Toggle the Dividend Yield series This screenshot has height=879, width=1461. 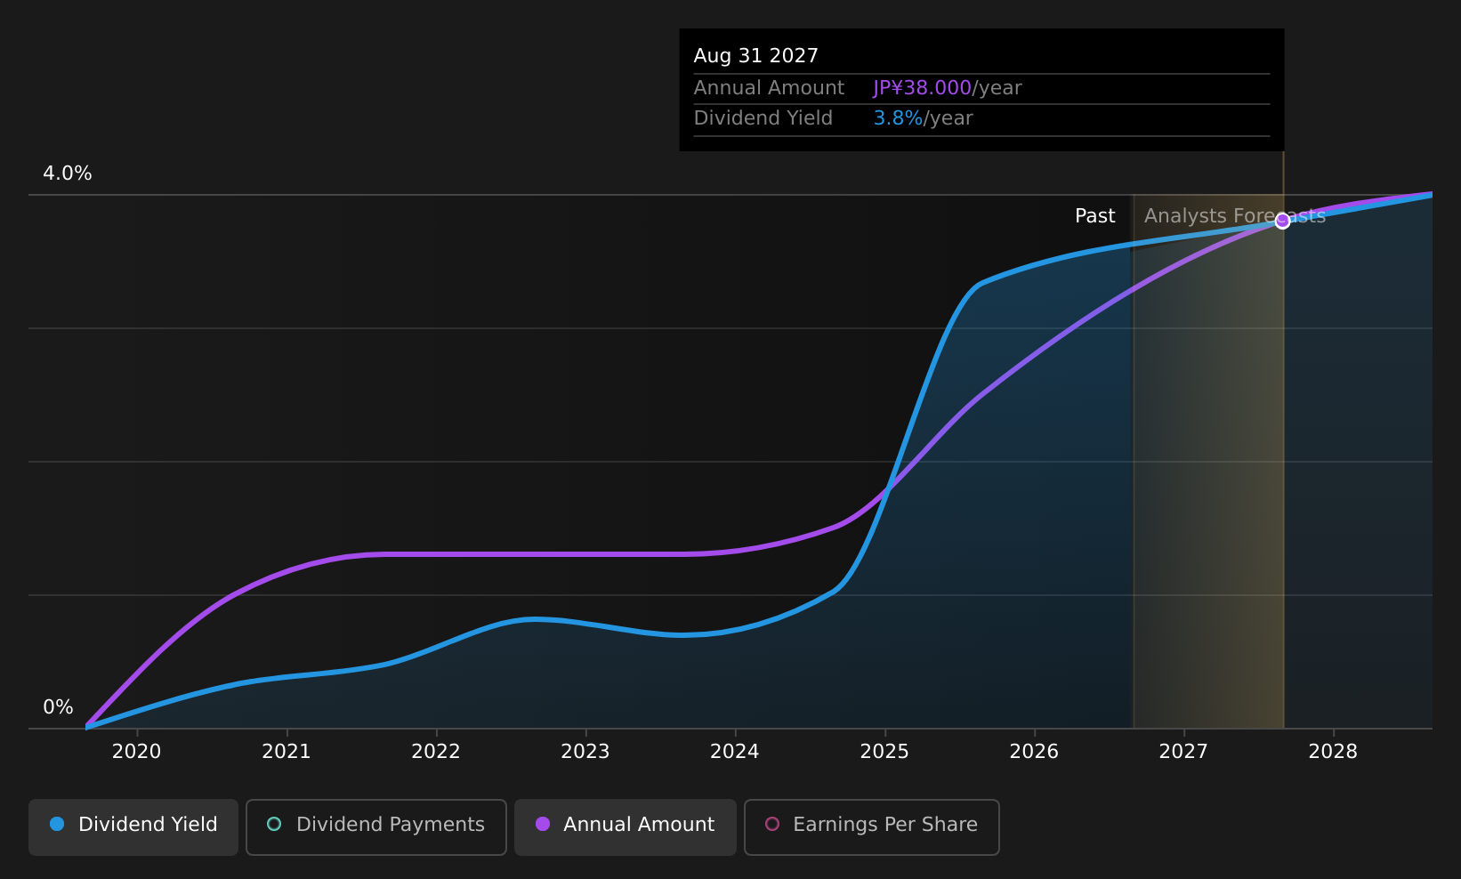pyautogui.click(x=133, y=827)
